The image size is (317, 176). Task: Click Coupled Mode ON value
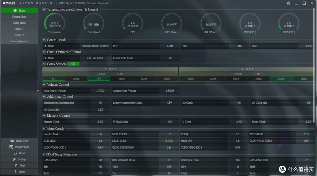100,134
